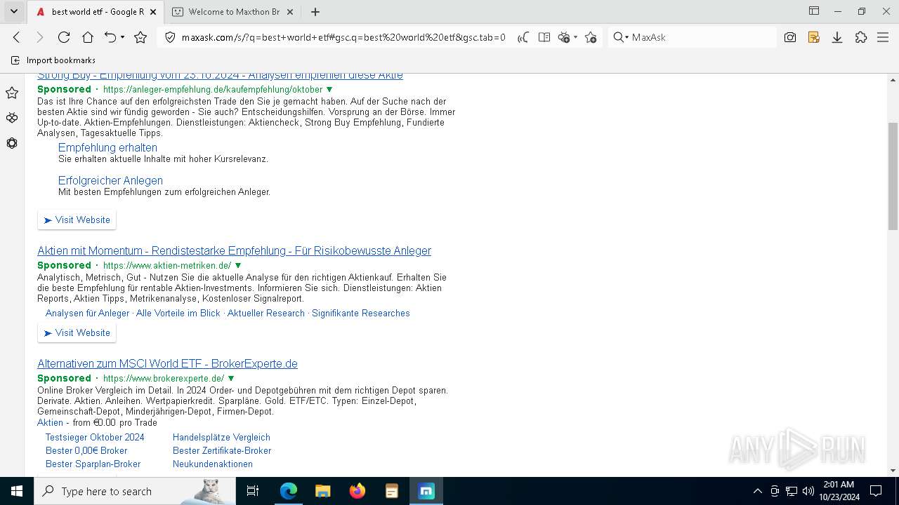Click the address bar URL

pyautogui.click(x=343, y=37)
